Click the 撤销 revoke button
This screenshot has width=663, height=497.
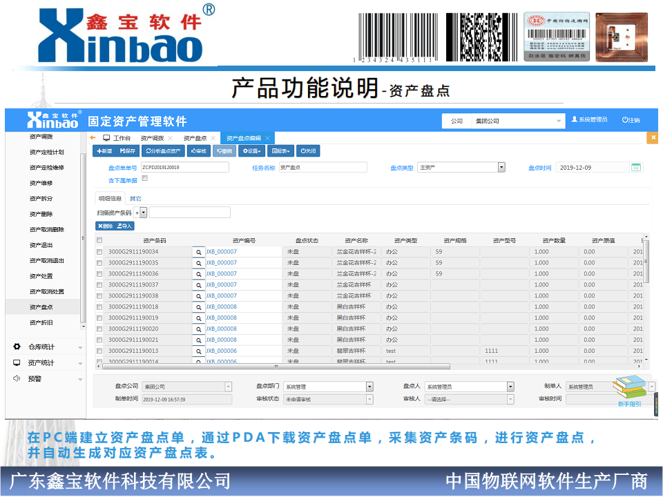pyautogui.click(x=224, y=151)
